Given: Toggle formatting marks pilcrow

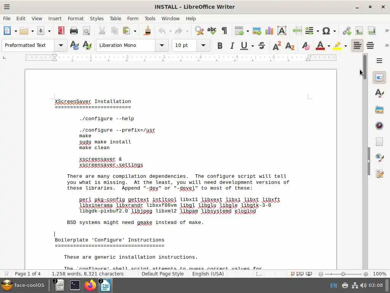Looking at the screenshot, I should pyautogui.click(x=224, y=31).
